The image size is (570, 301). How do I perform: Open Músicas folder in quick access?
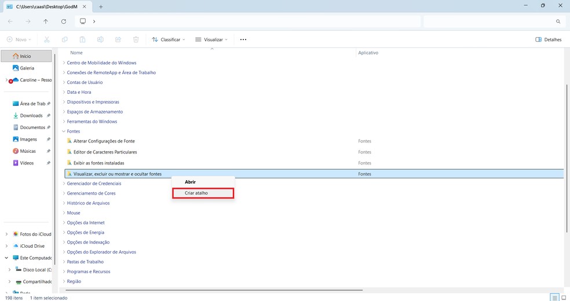(x=28, y=151)
